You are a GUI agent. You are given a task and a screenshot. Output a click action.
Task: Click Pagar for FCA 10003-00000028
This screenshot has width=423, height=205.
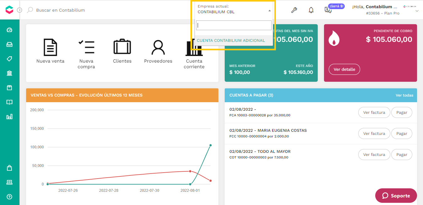click(402, 113)
